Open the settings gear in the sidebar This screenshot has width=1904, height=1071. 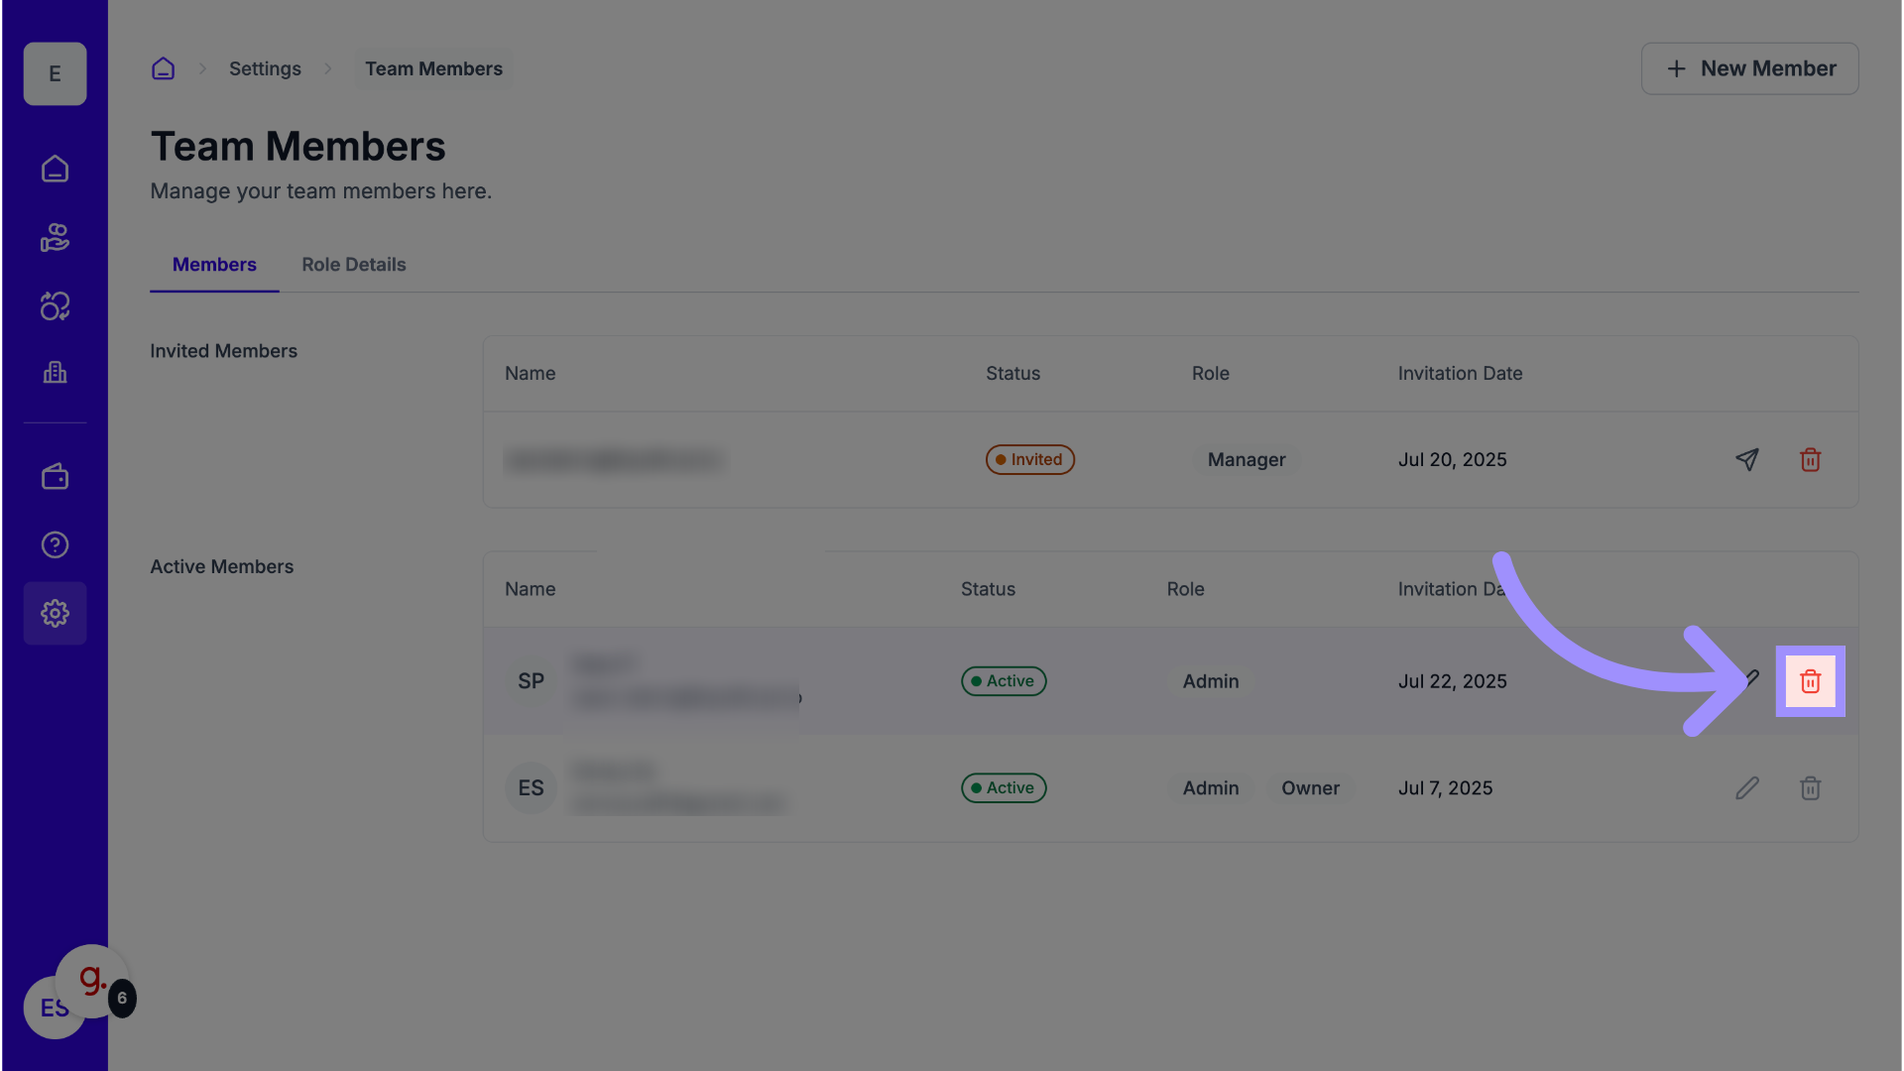55,614
